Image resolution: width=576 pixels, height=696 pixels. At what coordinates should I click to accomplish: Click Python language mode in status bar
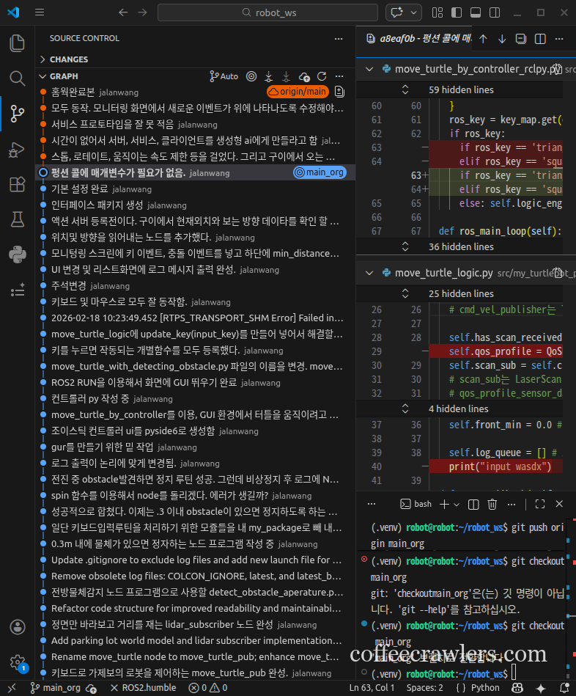coord(484,688)
